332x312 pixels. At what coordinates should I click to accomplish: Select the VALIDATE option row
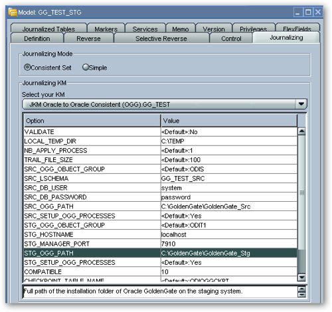(92, 132)
